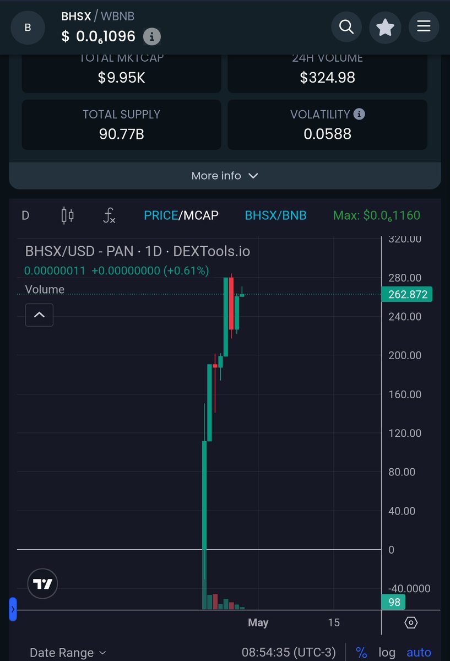Switch chart to PRICE mode
Viewport: 450px width, 661px height.
tap(160, 215)
